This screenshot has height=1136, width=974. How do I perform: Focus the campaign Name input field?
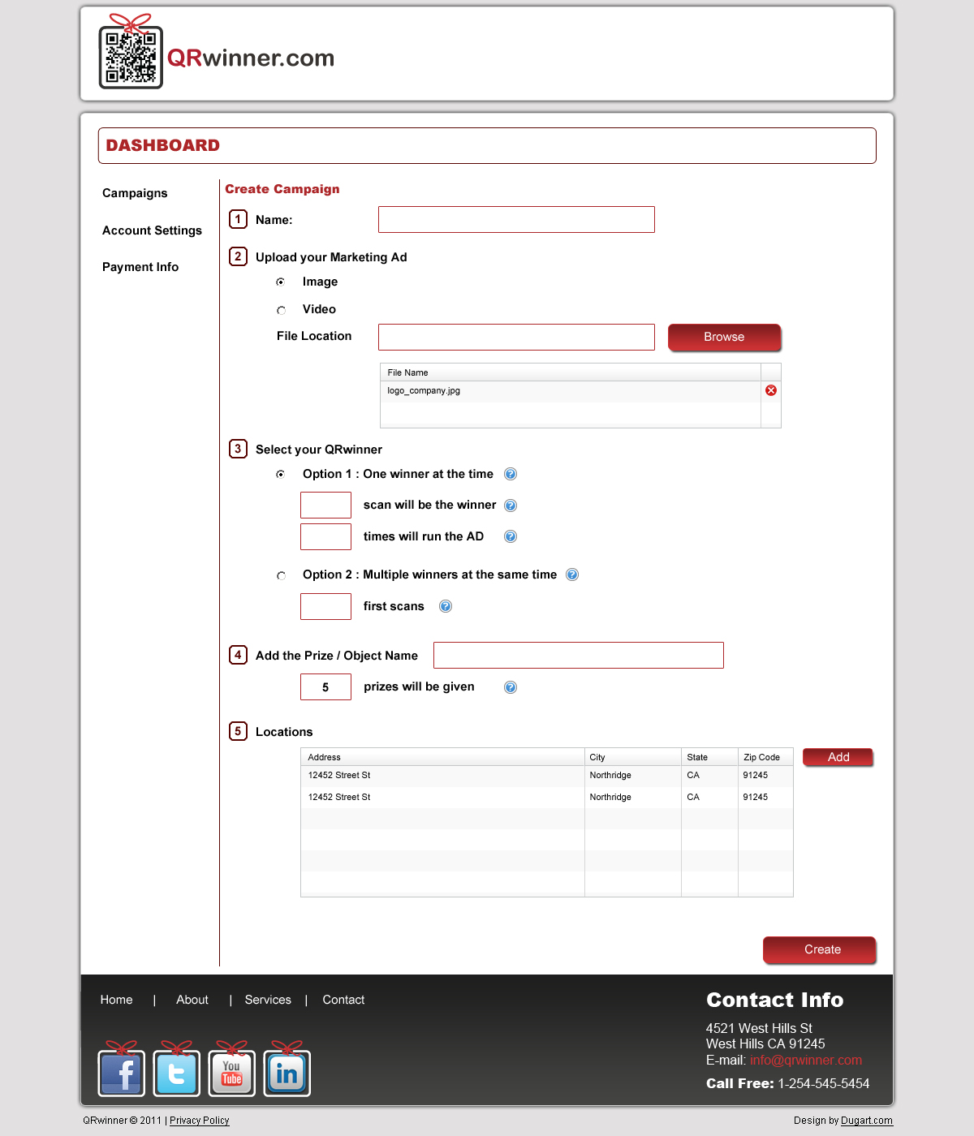(516, 219)
